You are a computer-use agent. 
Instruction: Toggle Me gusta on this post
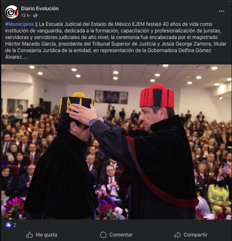[42, 235]
